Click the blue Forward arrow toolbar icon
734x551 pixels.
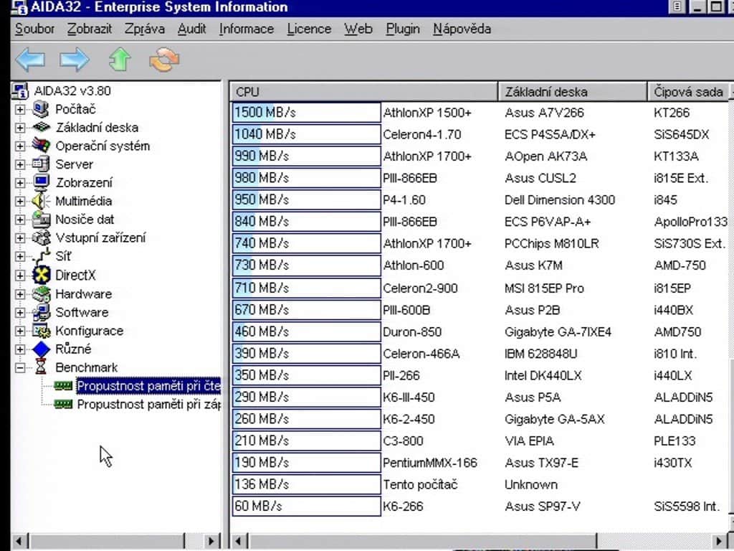coord(75,60)
